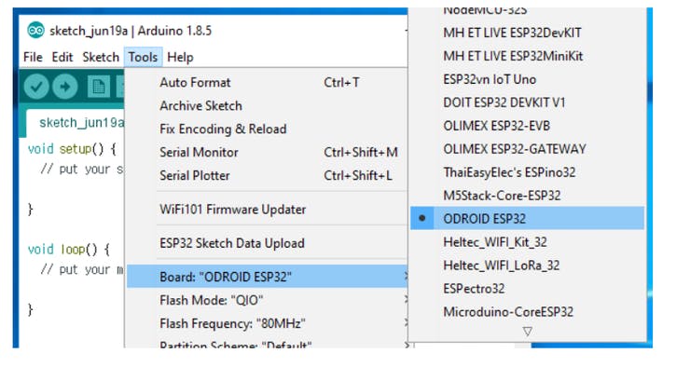Select the ODROID ESP32 radio bullet

pyautogui.click(x=423, y=218)
